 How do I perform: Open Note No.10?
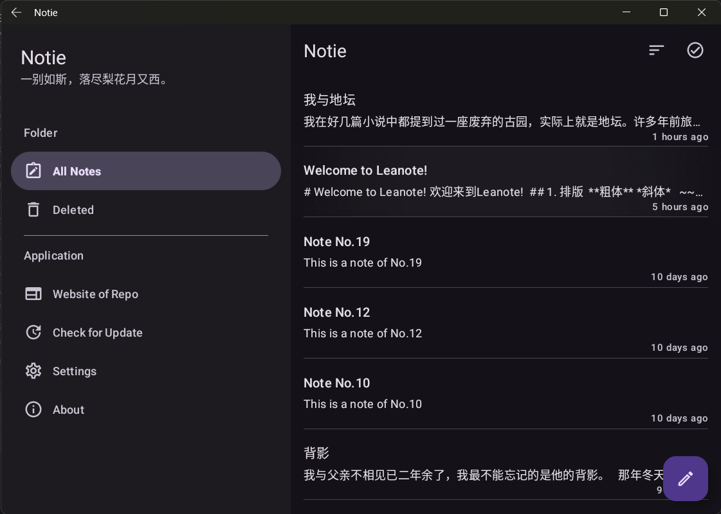click(x=506, y=394)
